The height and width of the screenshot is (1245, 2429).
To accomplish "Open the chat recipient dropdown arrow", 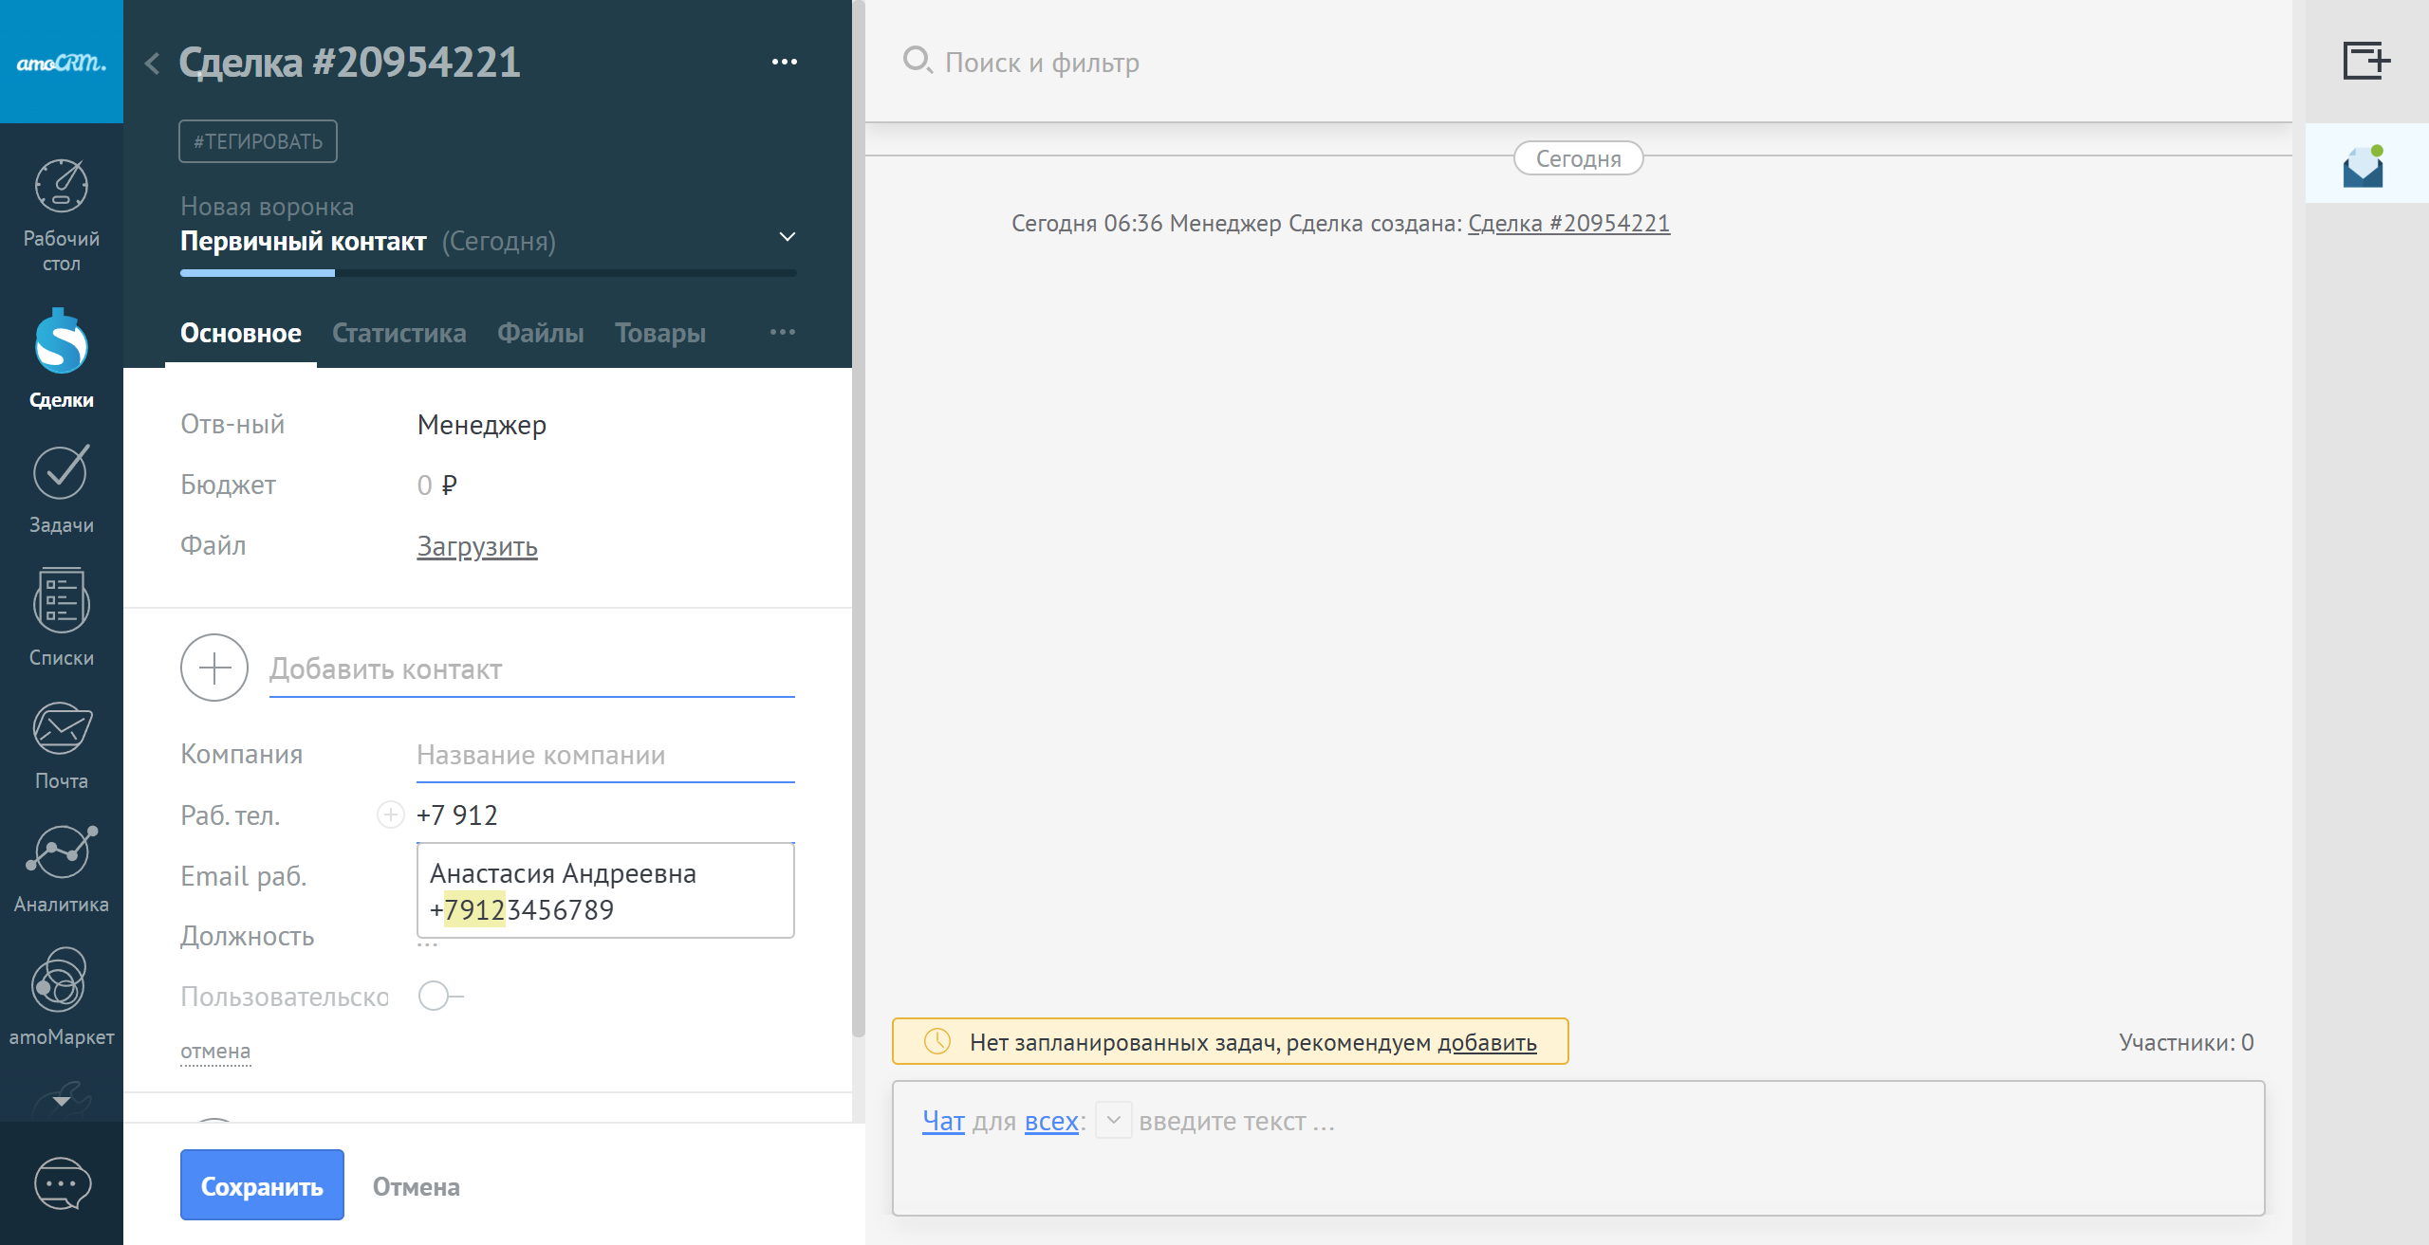I will point(1114,1121).
